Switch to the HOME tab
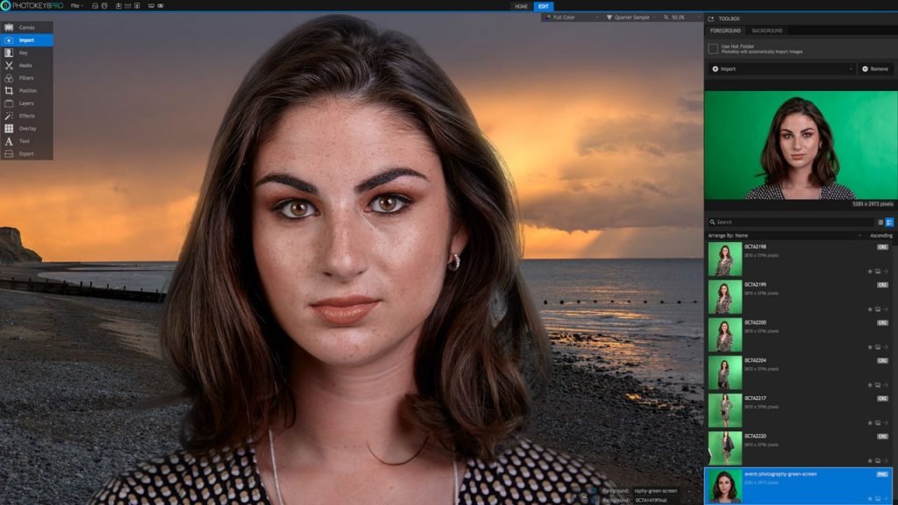Image resolution: width=898 pixels, height=505 pixels. click(x=521, y=6)
